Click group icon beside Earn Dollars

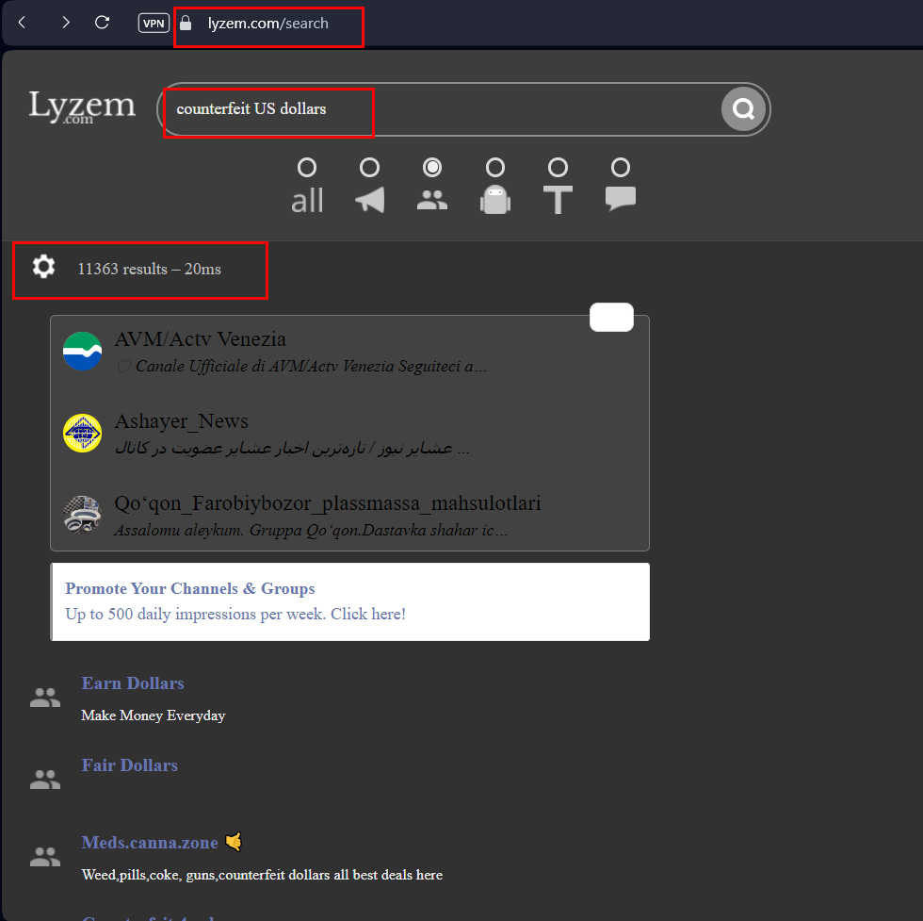(x=45, y=698)
